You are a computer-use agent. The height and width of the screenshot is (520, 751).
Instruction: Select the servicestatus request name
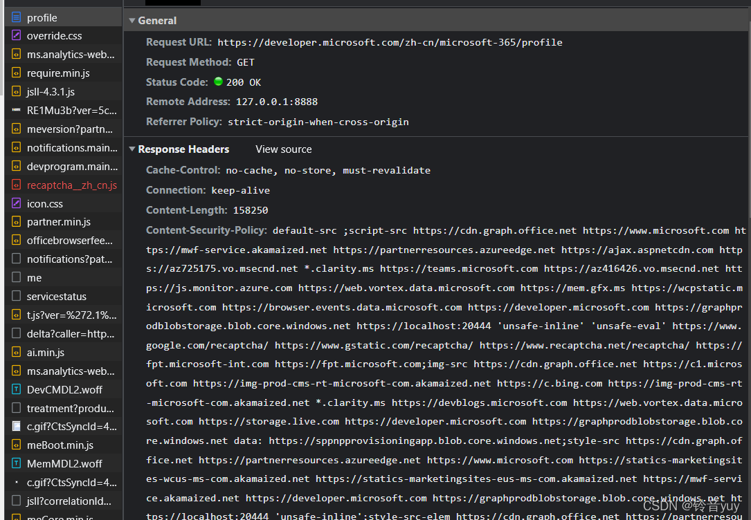click(57, 296)
